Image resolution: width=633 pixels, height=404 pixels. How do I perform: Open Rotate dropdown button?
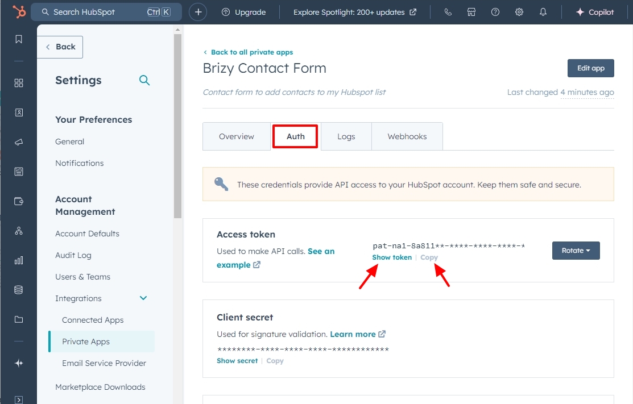point(576,251)
